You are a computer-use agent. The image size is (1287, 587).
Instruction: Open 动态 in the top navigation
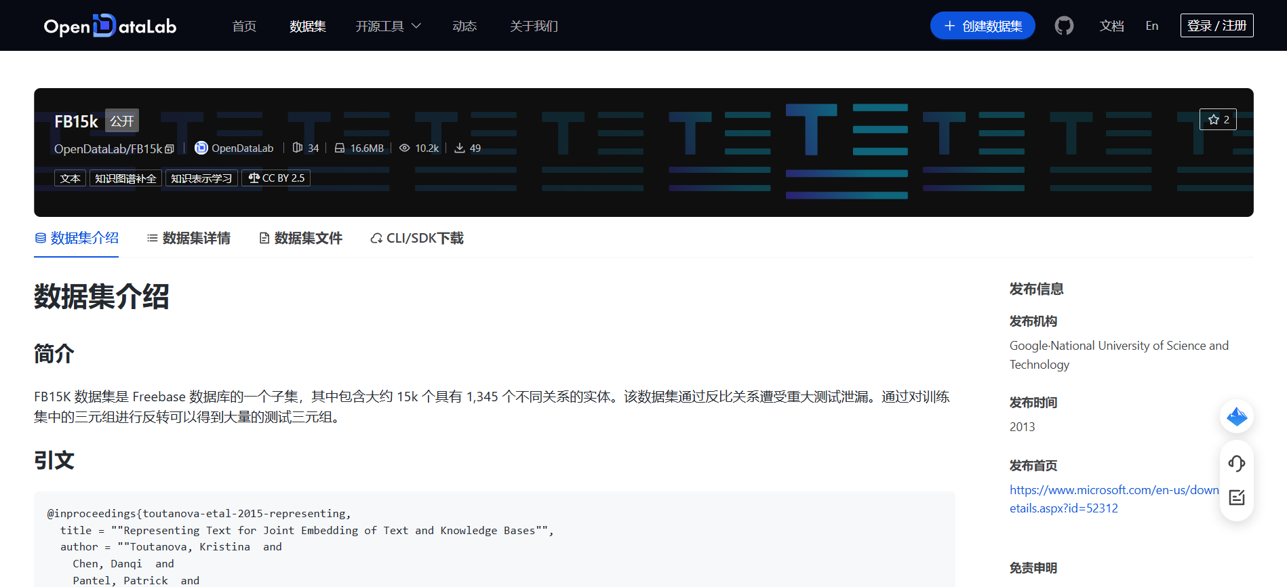[x=464, y=26]
